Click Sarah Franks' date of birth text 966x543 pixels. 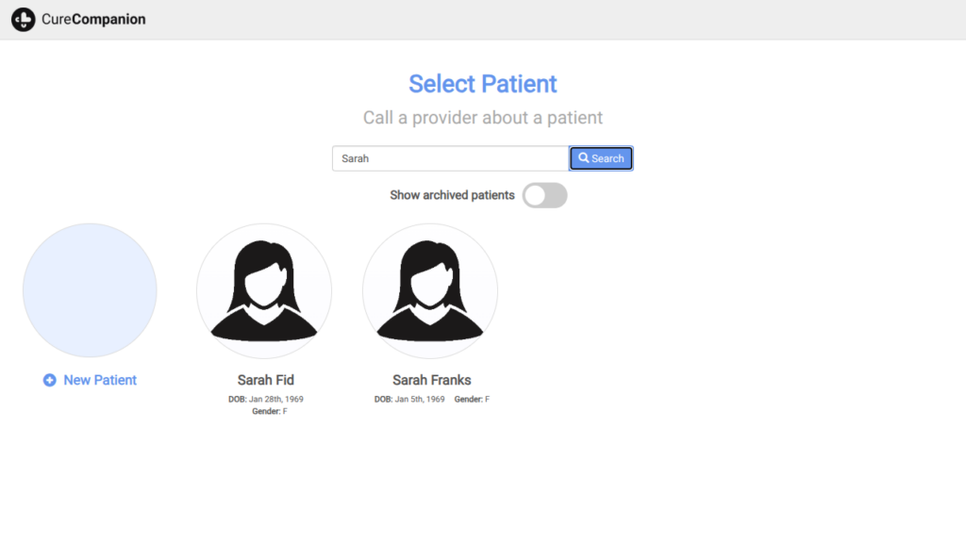[409, 400]
